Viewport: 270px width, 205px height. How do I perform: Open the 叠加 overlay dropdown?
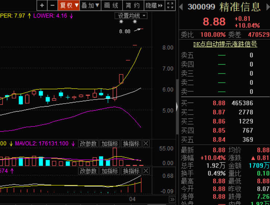point(90,5)
